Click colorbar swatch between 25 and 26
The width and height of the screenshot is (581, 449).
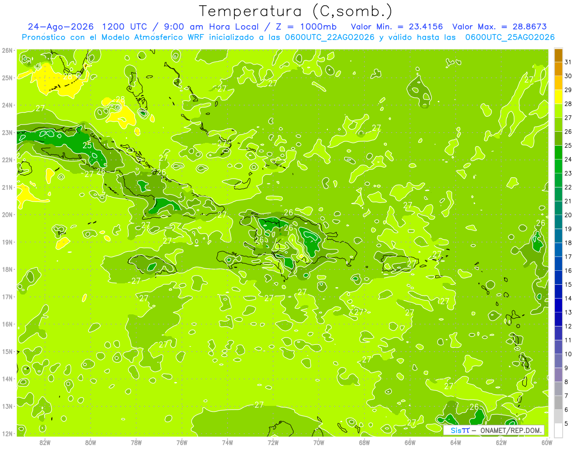559,139
